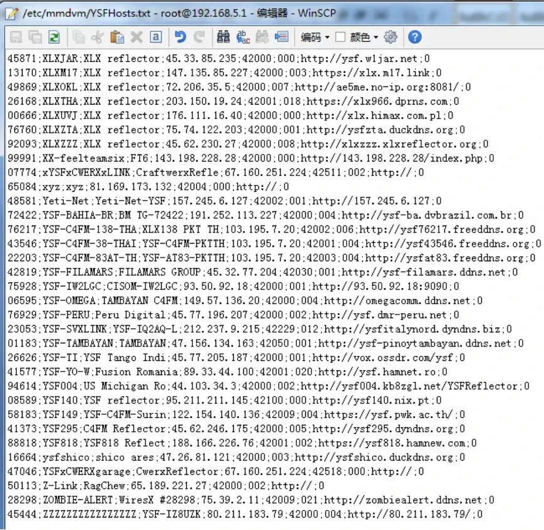
Task: Click the line 58183;YSF149
Action: [x=236, y=414]
